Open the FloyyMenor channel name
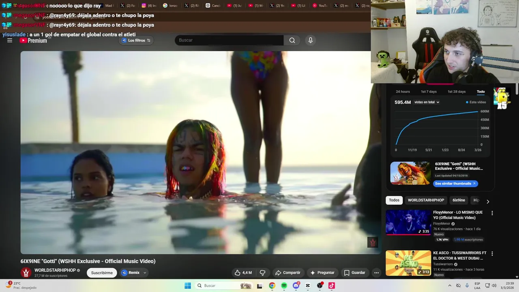 (442, 224)
